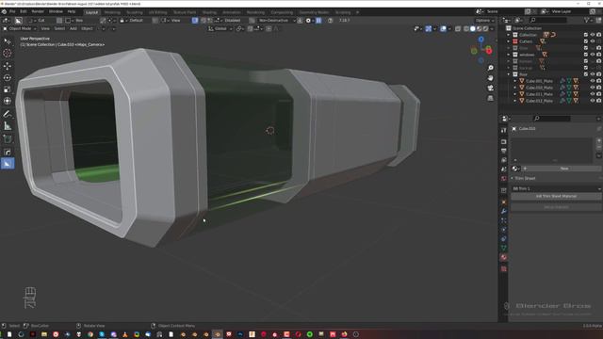Select the Add Cube tool
This screenshot has height=339, width=603.
click(x=8, y=138)
